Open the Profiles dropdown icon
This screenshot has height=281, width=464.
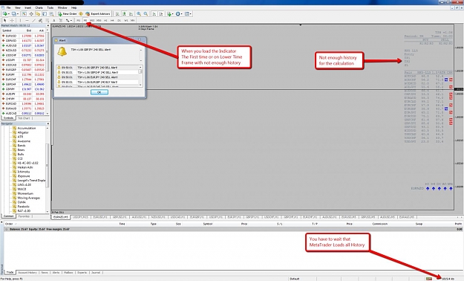tap(15, 13)
